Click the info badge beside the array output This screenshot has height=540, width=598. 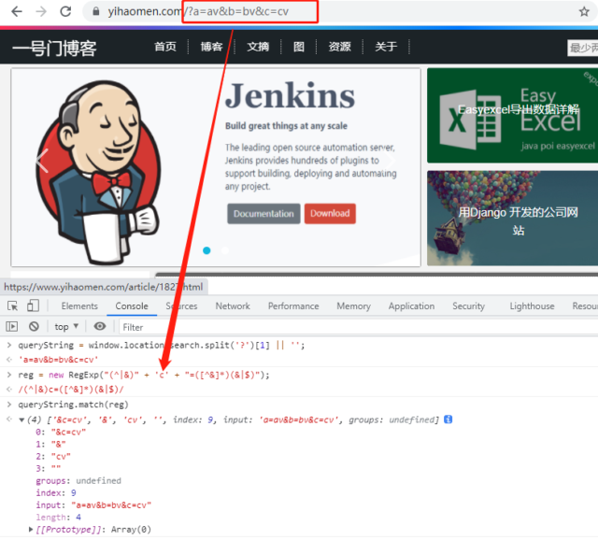tap(448, 419)
